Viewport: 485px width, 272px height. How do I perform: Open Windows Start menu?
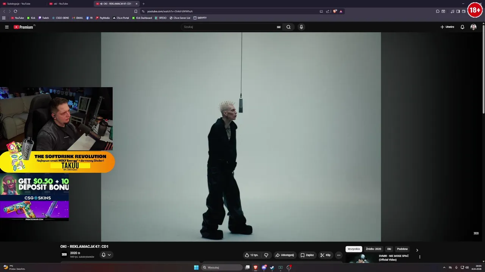pos(196,267)
